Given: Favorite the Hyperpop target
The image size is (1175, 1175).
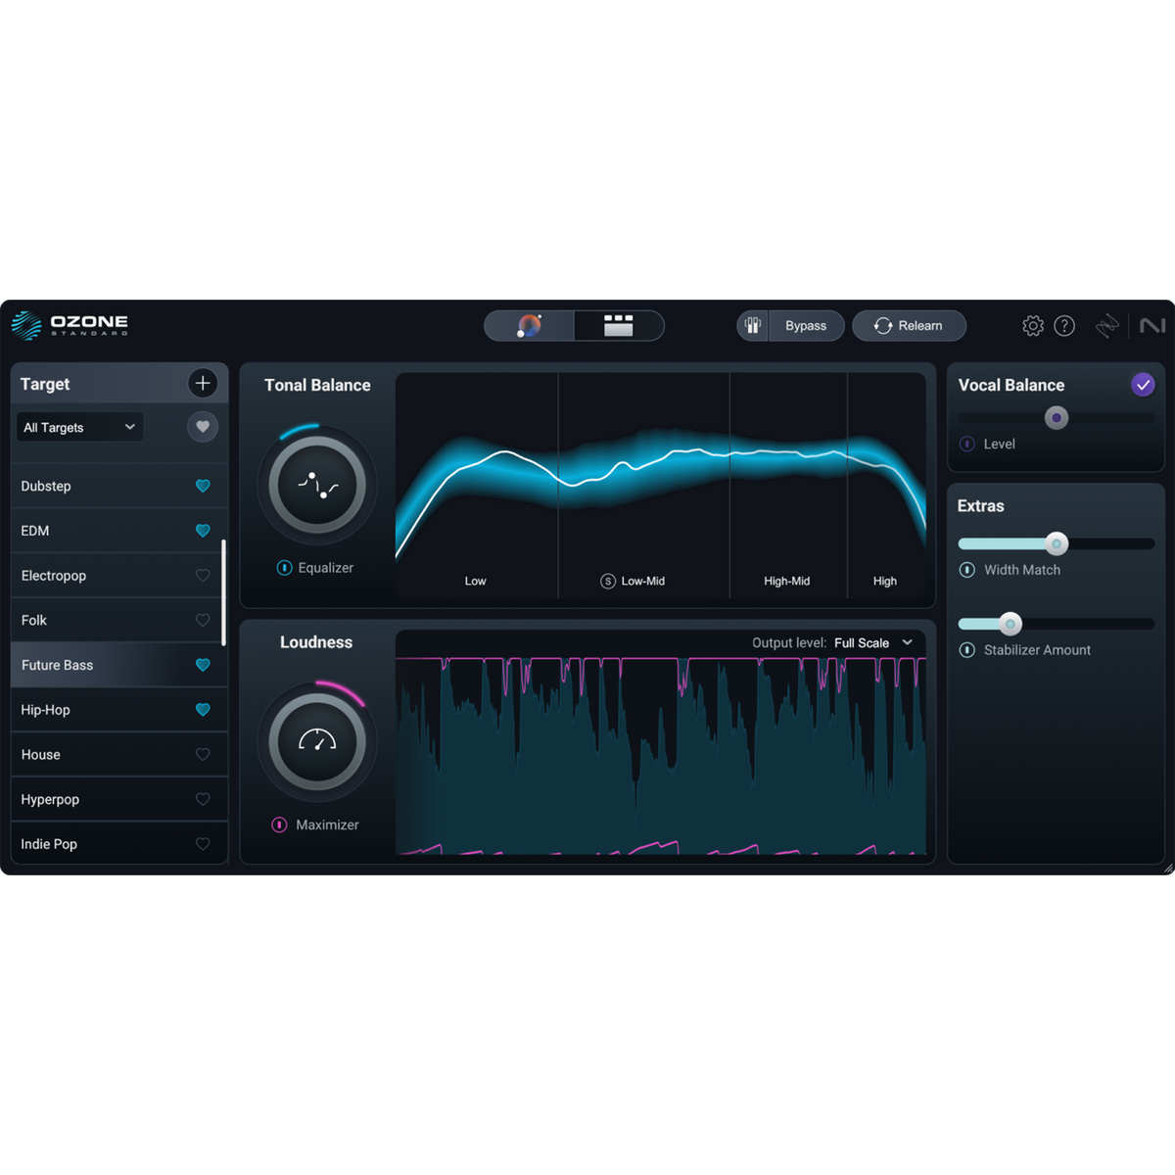Looking at the screenshot, I should click(x=203, y=799).
